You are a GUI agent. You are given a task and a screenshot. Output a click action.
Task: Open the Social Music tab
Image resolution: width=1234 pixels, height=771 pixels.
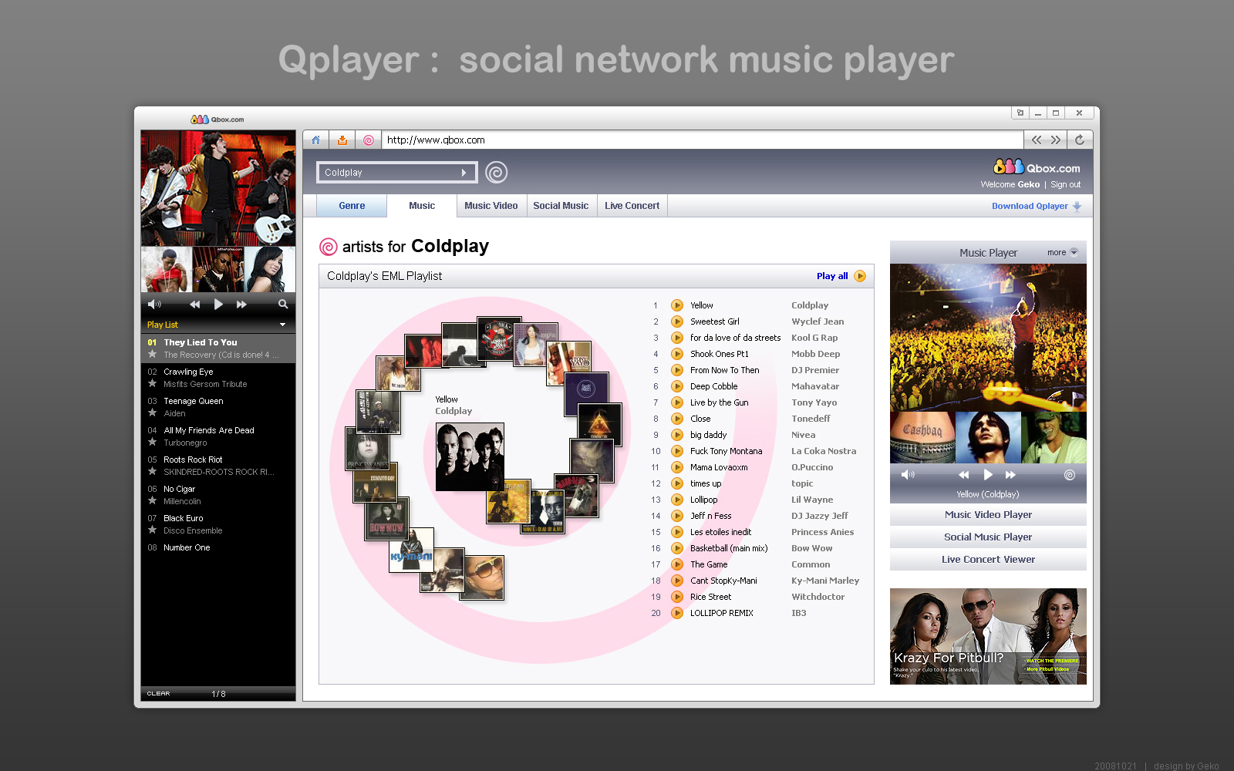coord(561,206)
